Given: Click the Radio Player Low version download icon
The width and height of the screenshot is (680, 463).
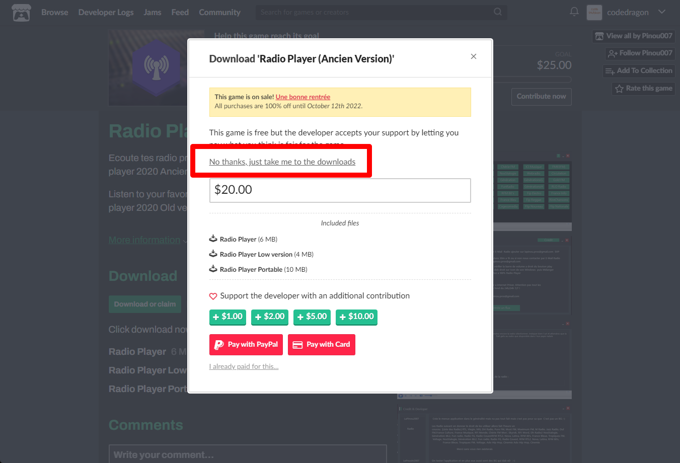Looking at the screenshot, I should (213, 254).
